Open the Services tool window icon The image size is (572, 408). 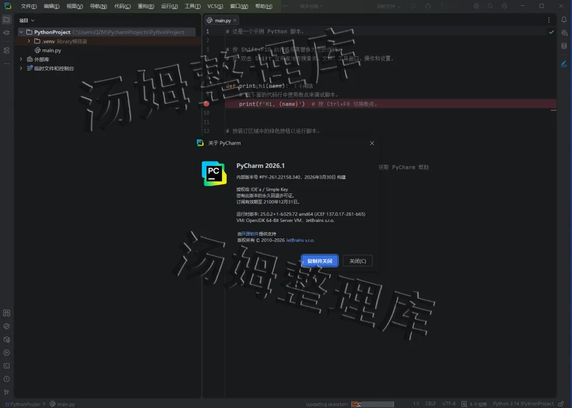coord(6,352)
